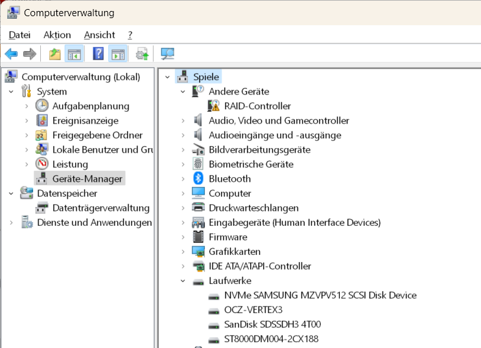The height and width of the screenshot is (348, 481).
Task: Select Computerverwaltung (Lokal) root node
Action: [81, 77]
